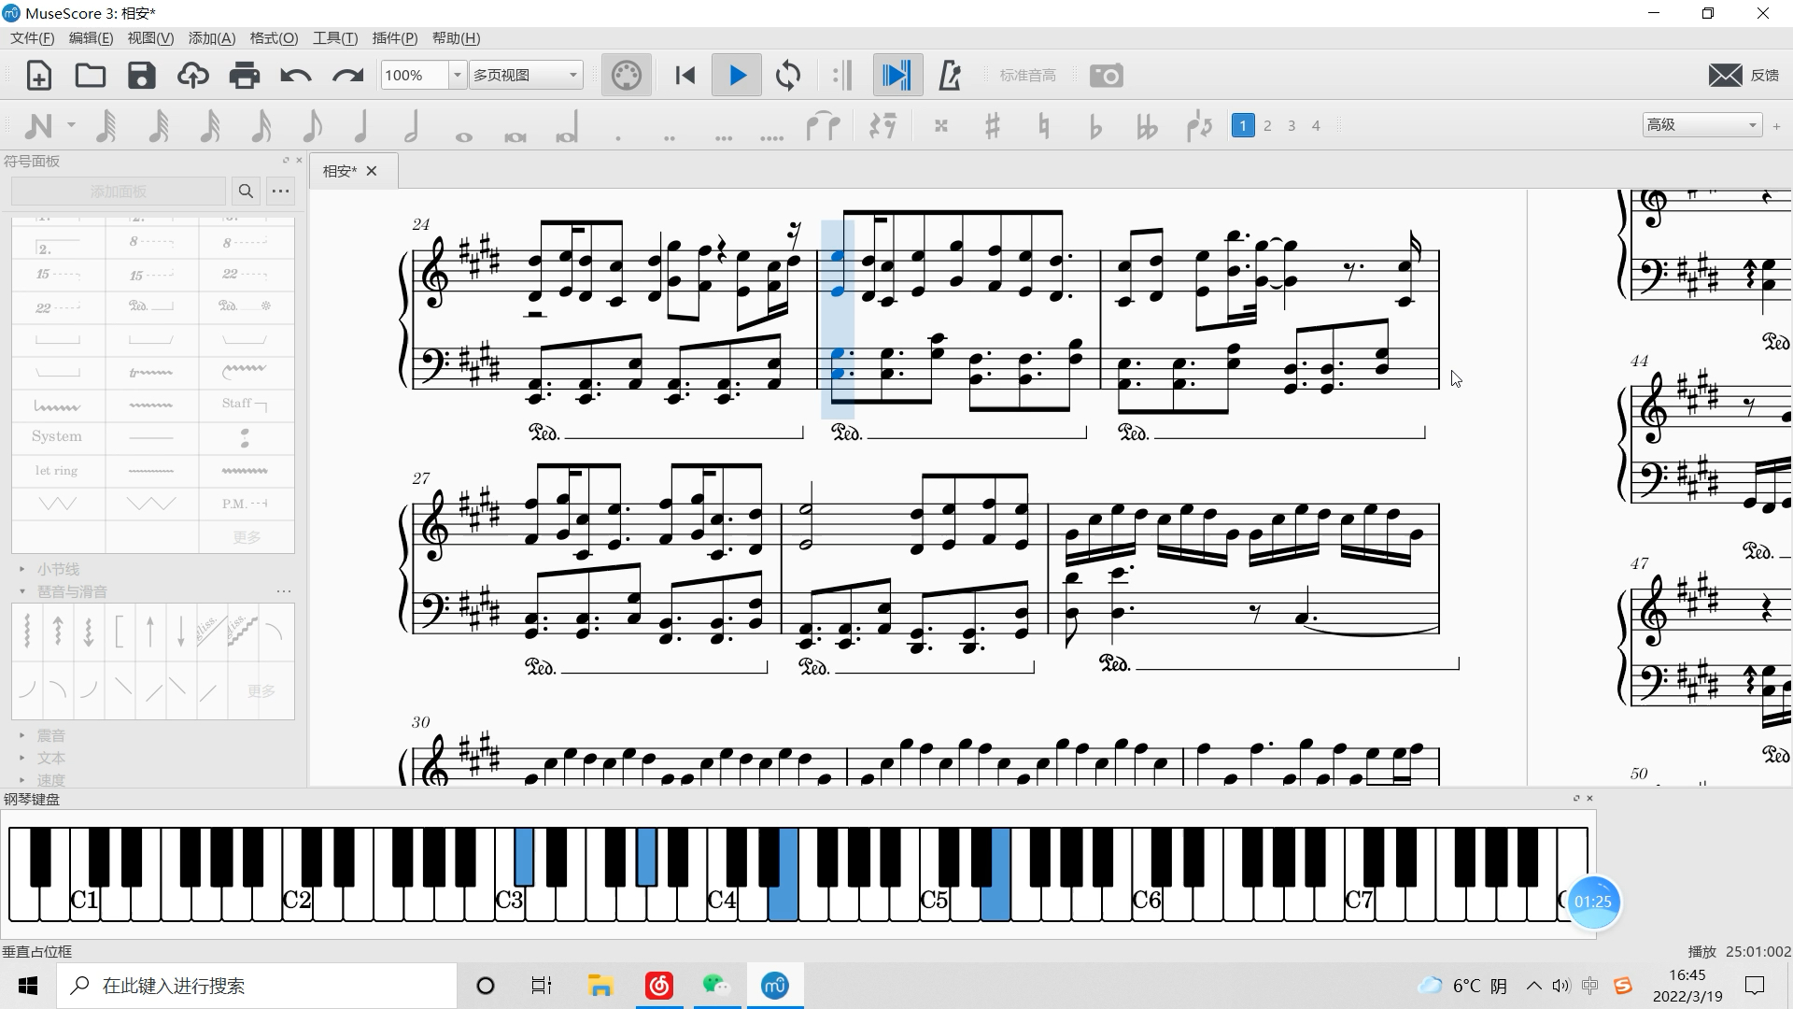
Task: Open the 视图(V) menu
Action: pos(150,38)
